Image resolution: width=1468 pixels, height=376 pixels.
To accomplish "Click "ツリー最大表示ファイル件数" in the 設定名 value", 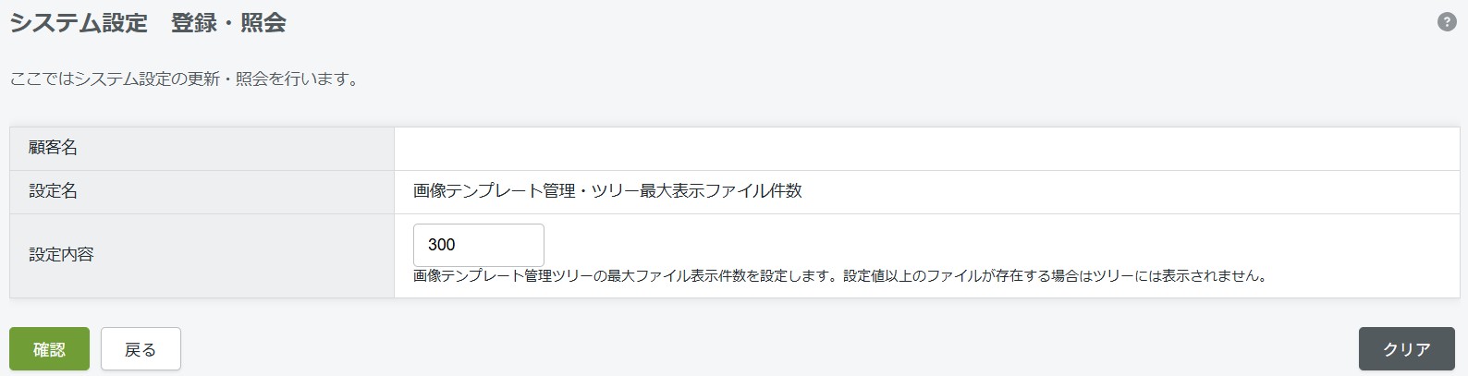I will point(703,191).
